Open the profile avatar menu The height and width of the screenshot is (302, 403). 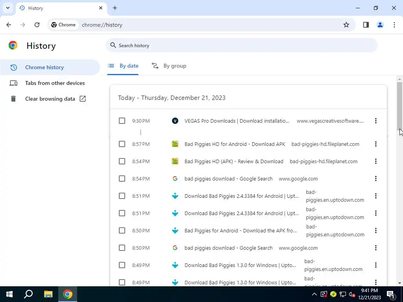(x=380, y=25)
